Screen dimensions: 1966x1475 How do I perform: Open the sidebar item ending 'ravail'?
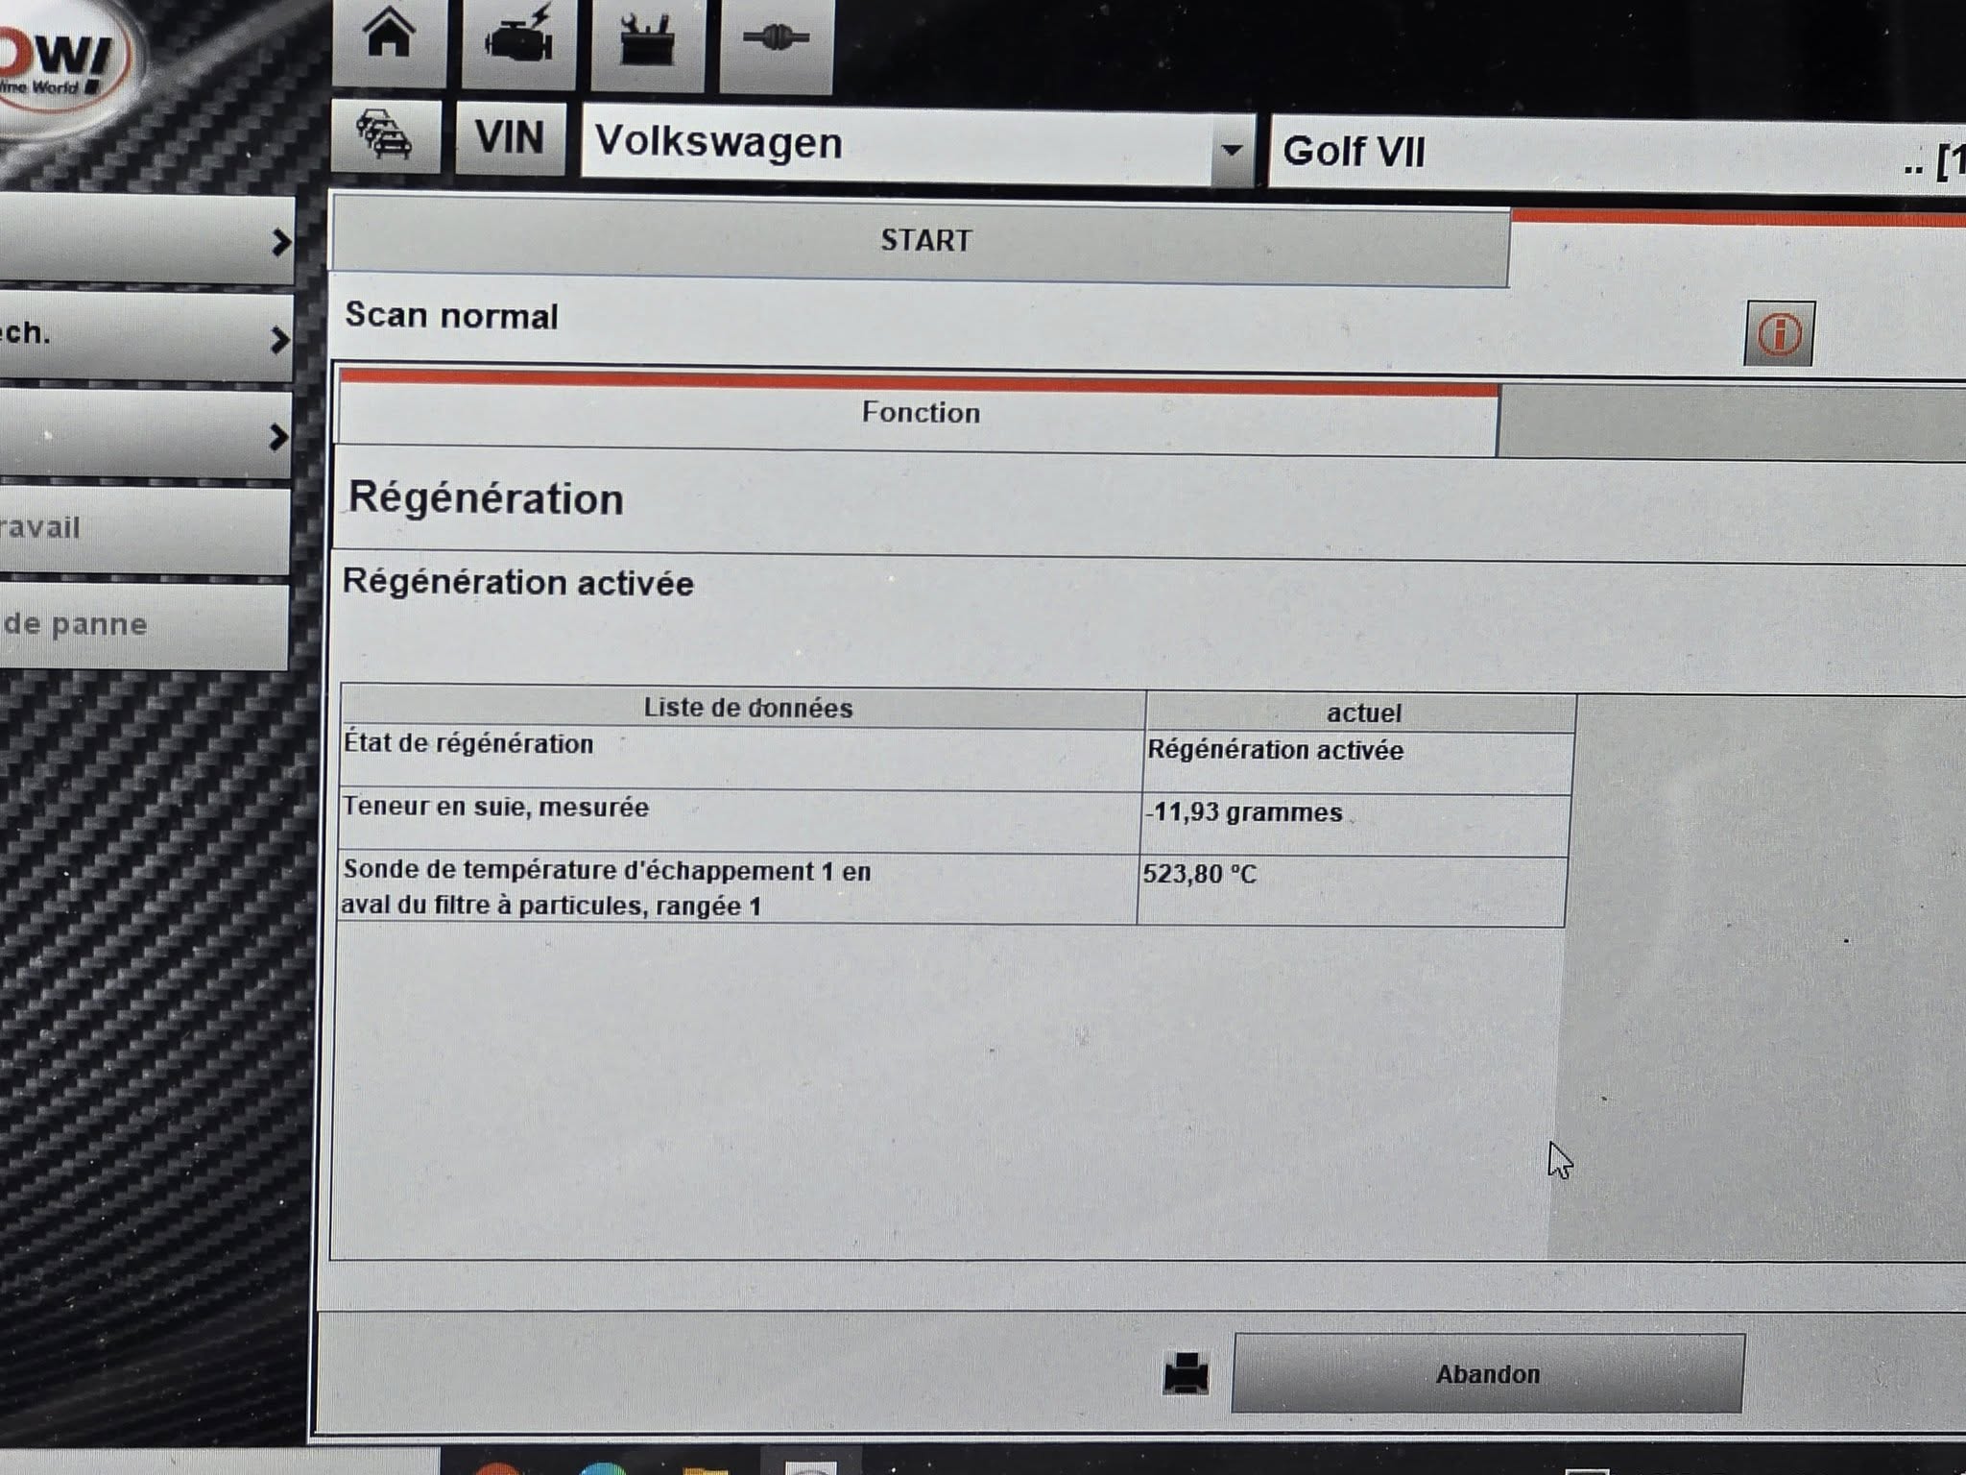(144, 530)
